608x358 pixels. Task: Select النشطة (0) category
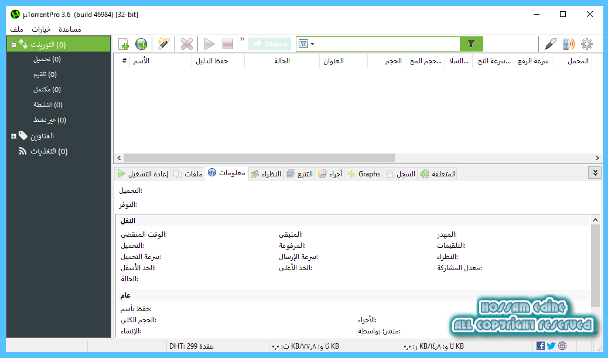47,105
